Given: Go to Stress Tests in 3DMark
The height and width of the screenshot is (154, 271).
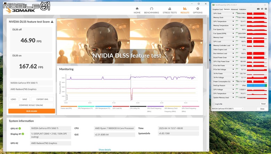Looking at the screenshot, I should pos(170,10).
